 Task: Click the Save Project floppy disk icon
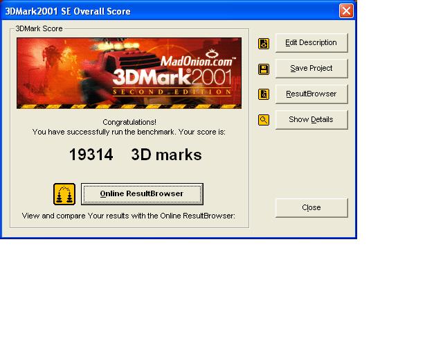[264, 69]
